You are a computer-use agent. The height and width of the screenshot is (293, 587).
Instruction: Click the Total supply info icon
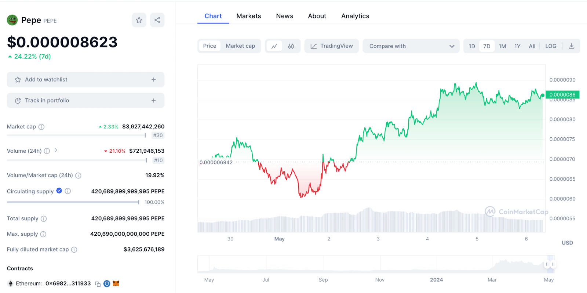tap(44, 219)
